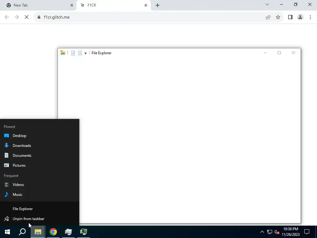Open the fourth taskbar app with monitor icon

pos(68,232)
